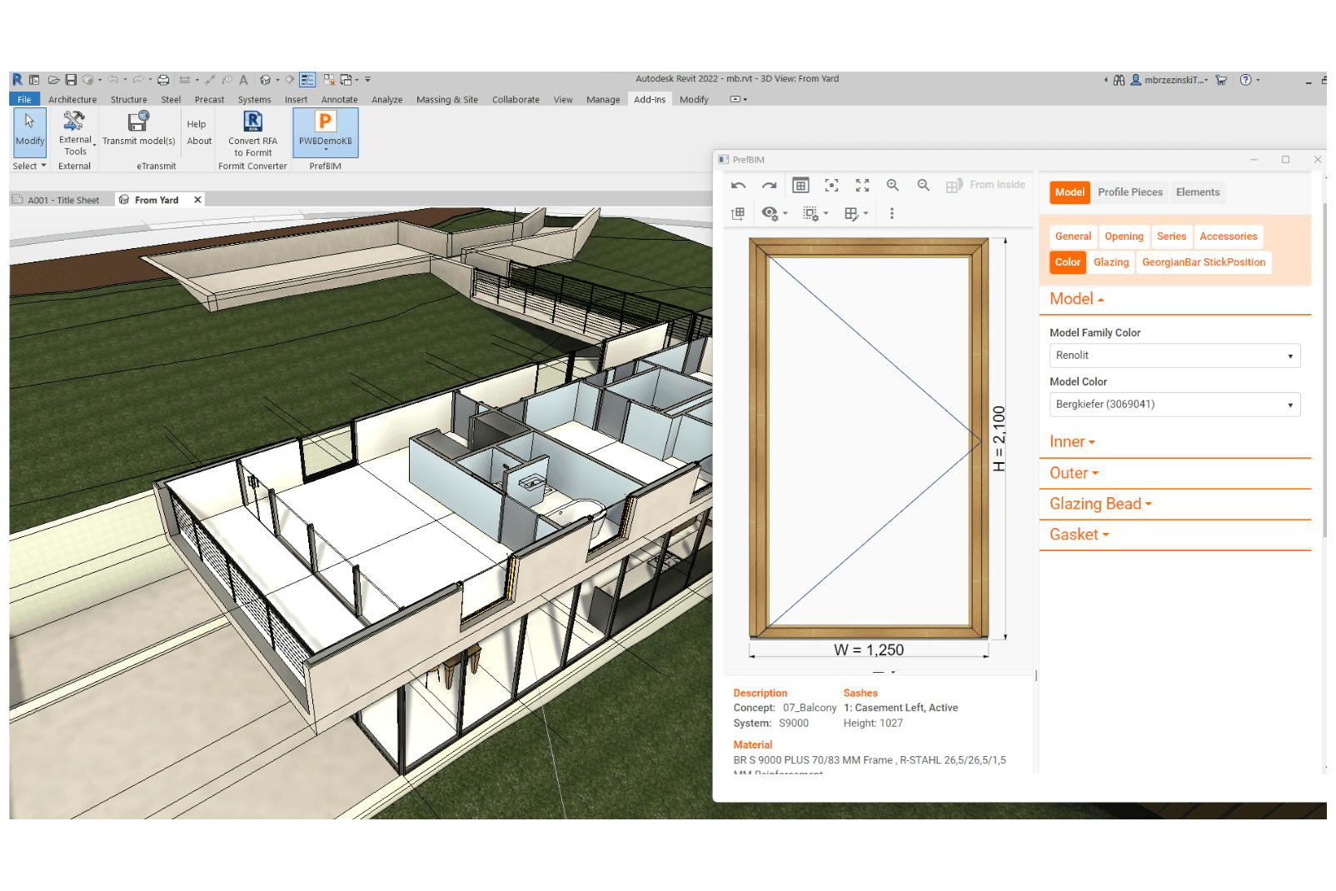Open the Massing & Site ribbon tab

447,100
